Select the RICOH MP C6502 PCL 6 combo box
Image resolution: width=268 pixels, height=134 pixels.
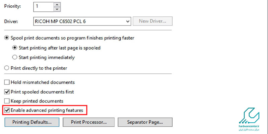tap(82, 21)
